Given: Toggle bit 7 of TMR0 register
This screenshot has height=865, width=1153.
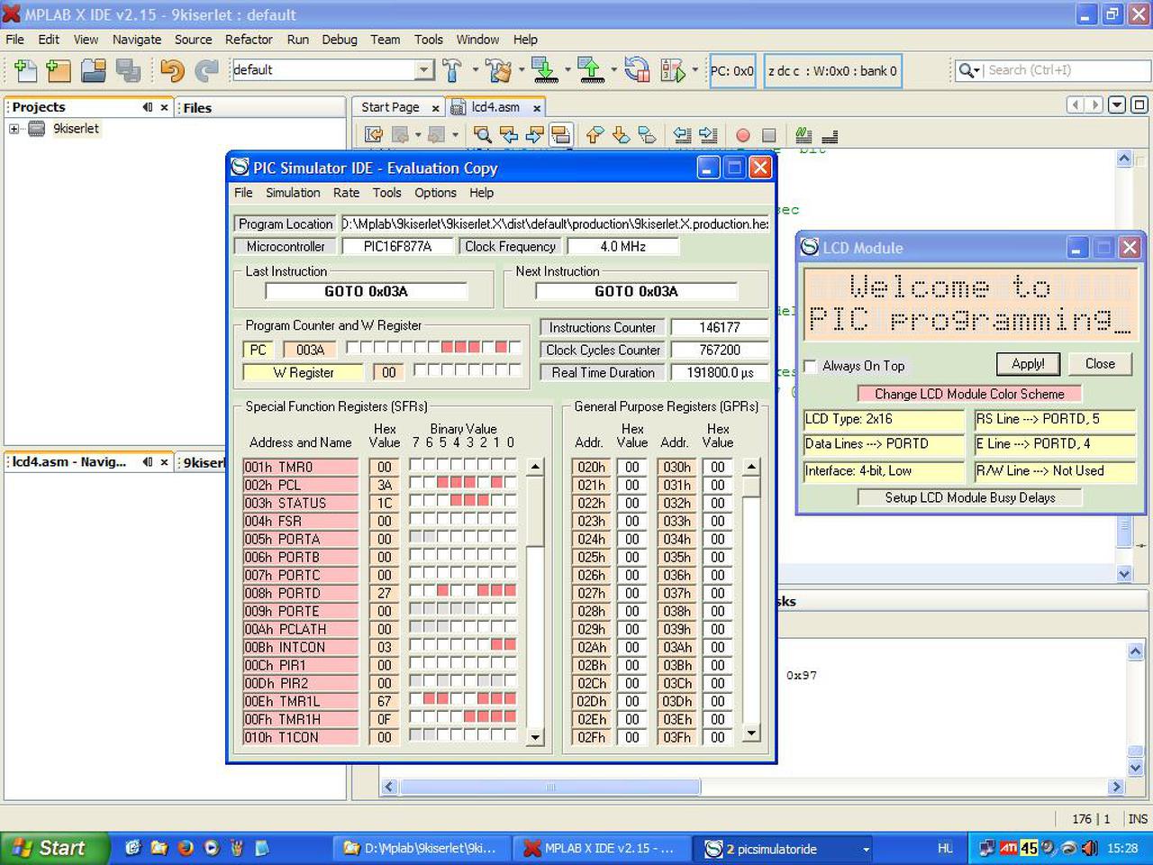Looking at the screenshot, I should click(x=416, y=466).
